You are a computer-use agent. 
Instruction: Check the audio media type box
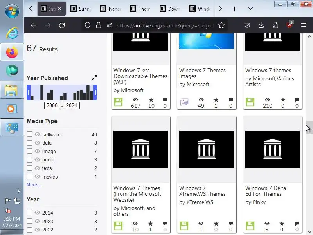tap(30, 159)
